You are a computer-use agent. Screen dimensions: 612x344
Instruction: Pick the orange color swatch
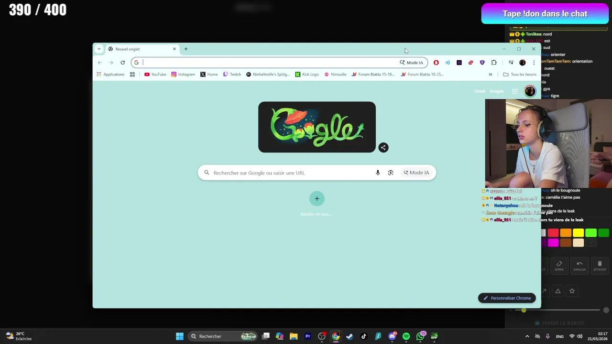[566, 233]
